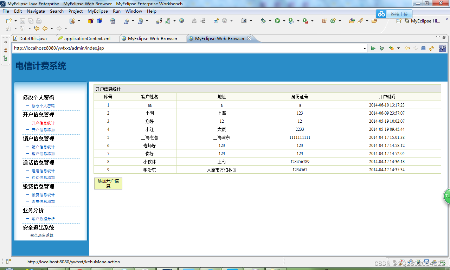450x270 pixels.
Task: Click the browser refresh icon
Action: tap(431, 48)
